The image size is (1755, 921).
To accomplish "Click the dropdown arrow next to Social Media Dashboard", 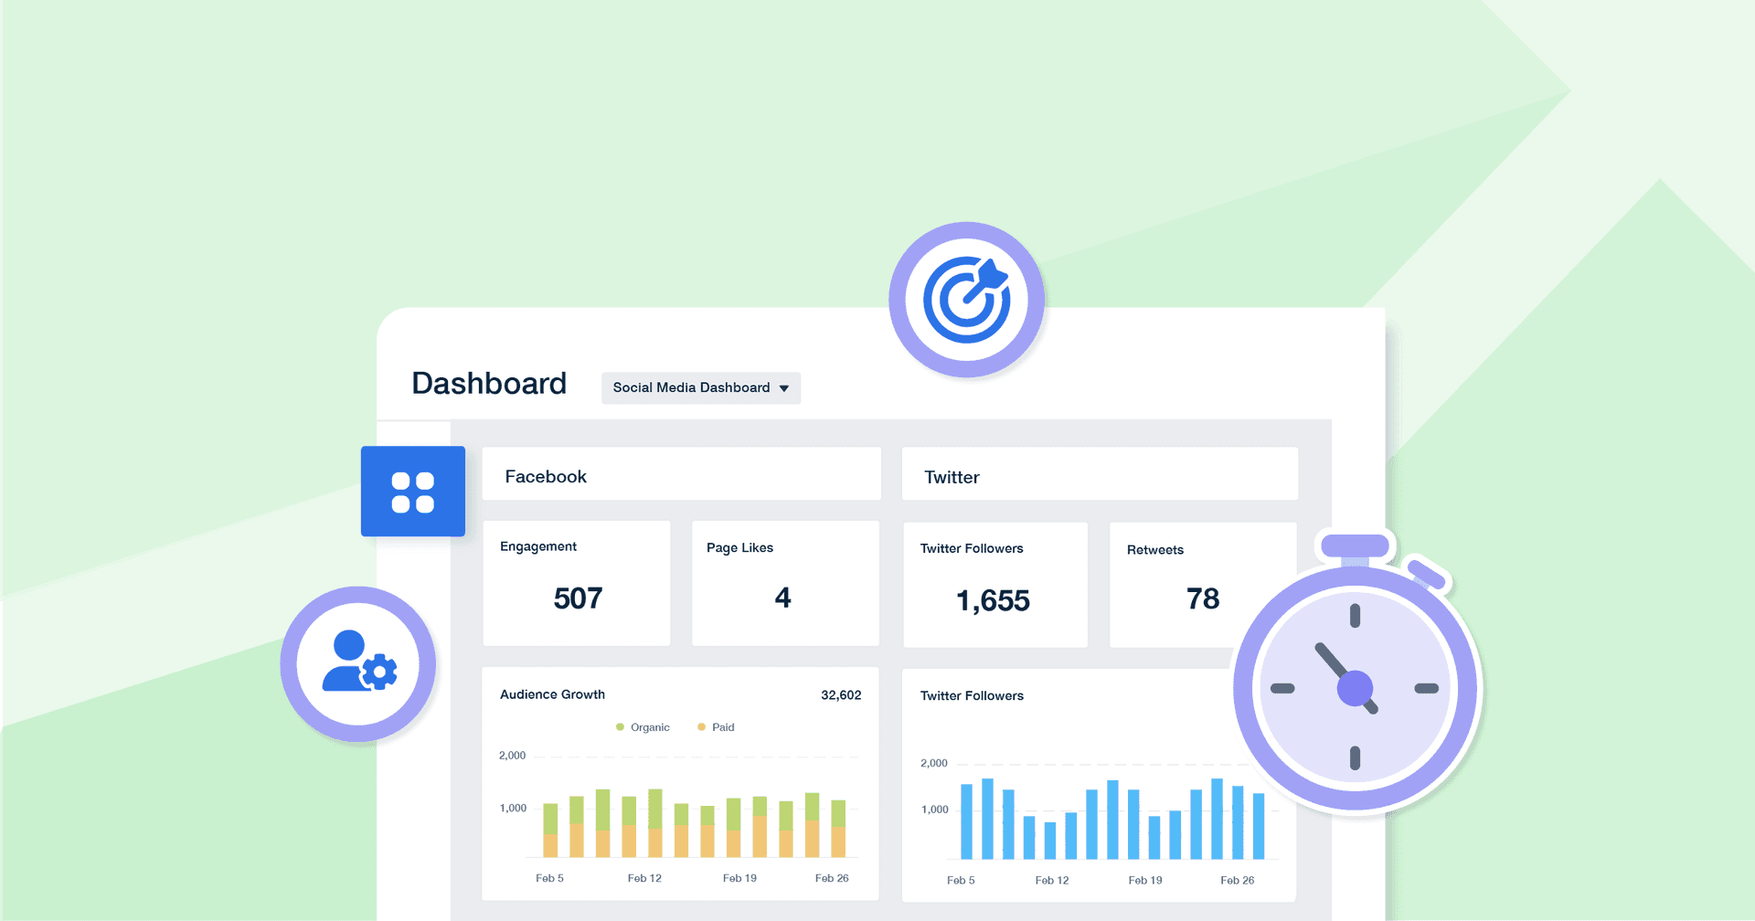I will click(784, 387).
